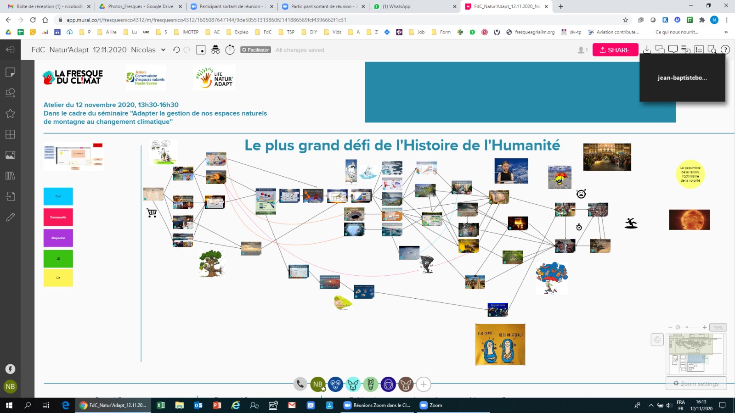
Task: Open the sticky notes tool in sidebar
Action: 10,73
